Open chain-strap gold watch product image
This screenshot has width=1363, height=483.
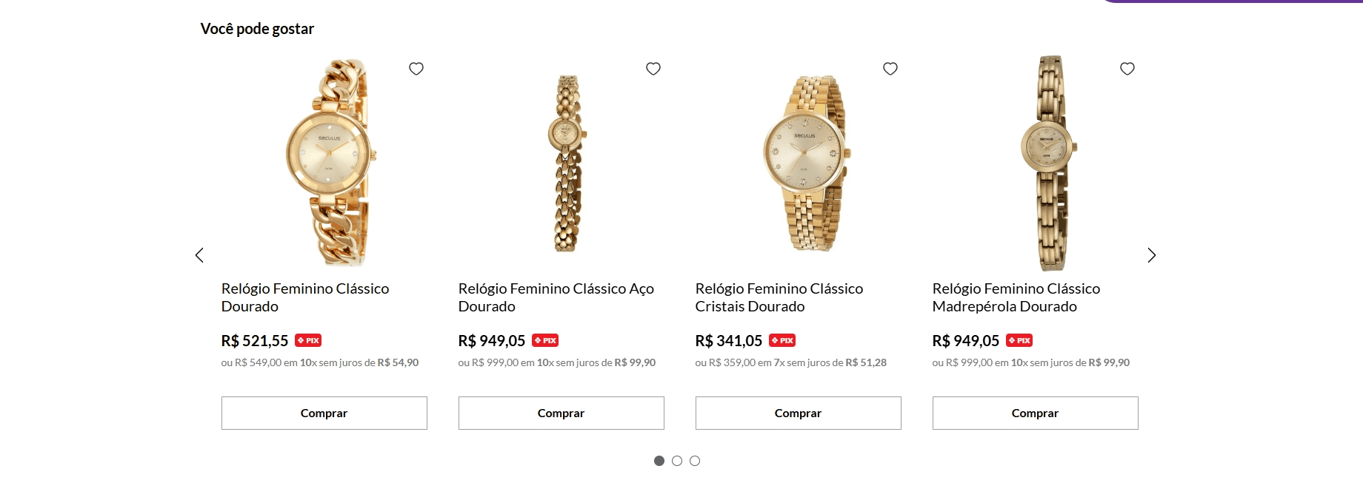(x=330, y=163)
